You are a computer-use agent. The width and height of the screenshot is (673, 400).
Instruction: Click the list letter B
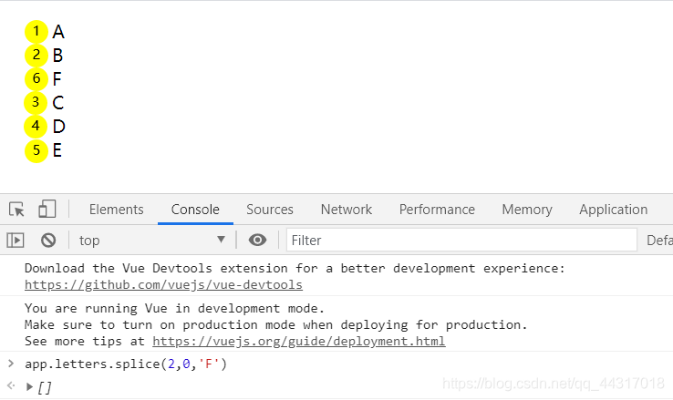[57, 56]
